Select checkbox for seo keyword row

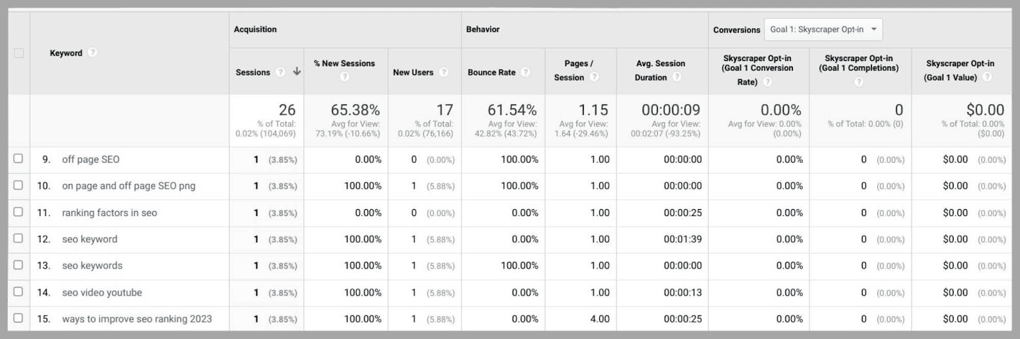pyautogui.click(x=18, y=238)
